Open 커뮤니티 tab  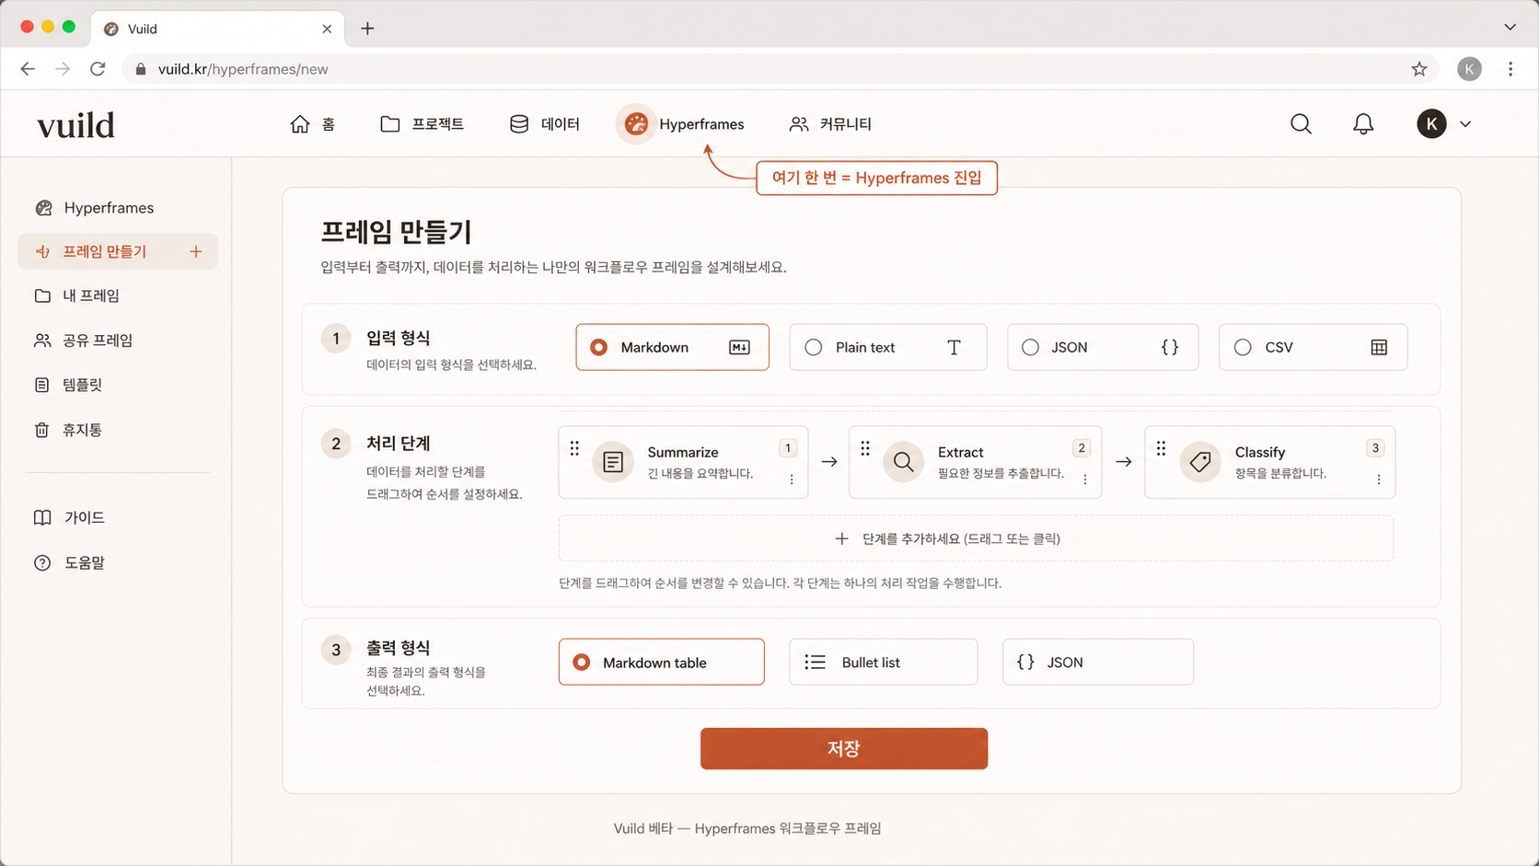click(830, 123)
